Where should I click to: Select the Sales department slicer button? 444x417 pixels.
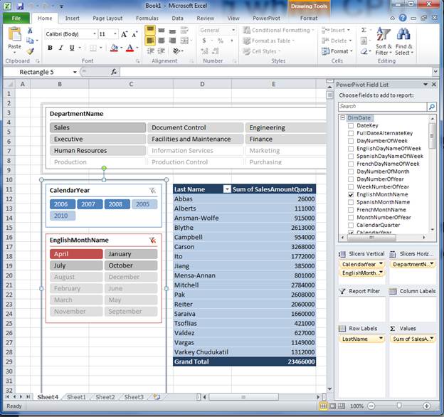(x=97, y=127)
